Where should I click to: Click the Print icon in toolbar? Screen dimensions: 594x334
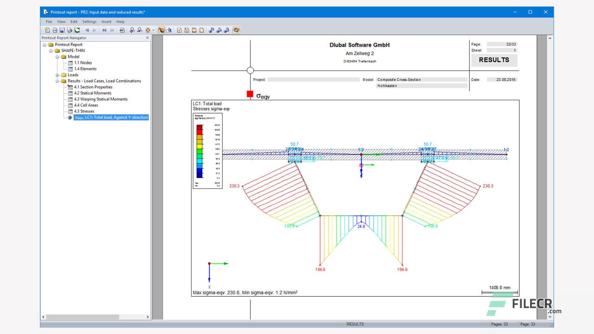(x=70, y=30)
